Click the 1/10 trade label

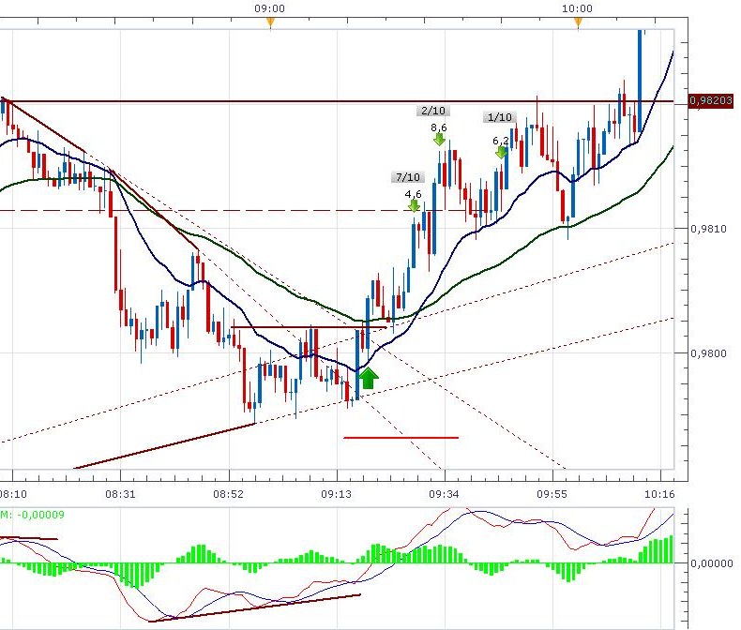click(x=500, y=117)
